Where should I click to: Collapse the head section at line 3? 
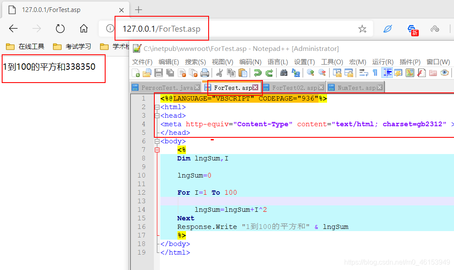click(x=157, y=115)
